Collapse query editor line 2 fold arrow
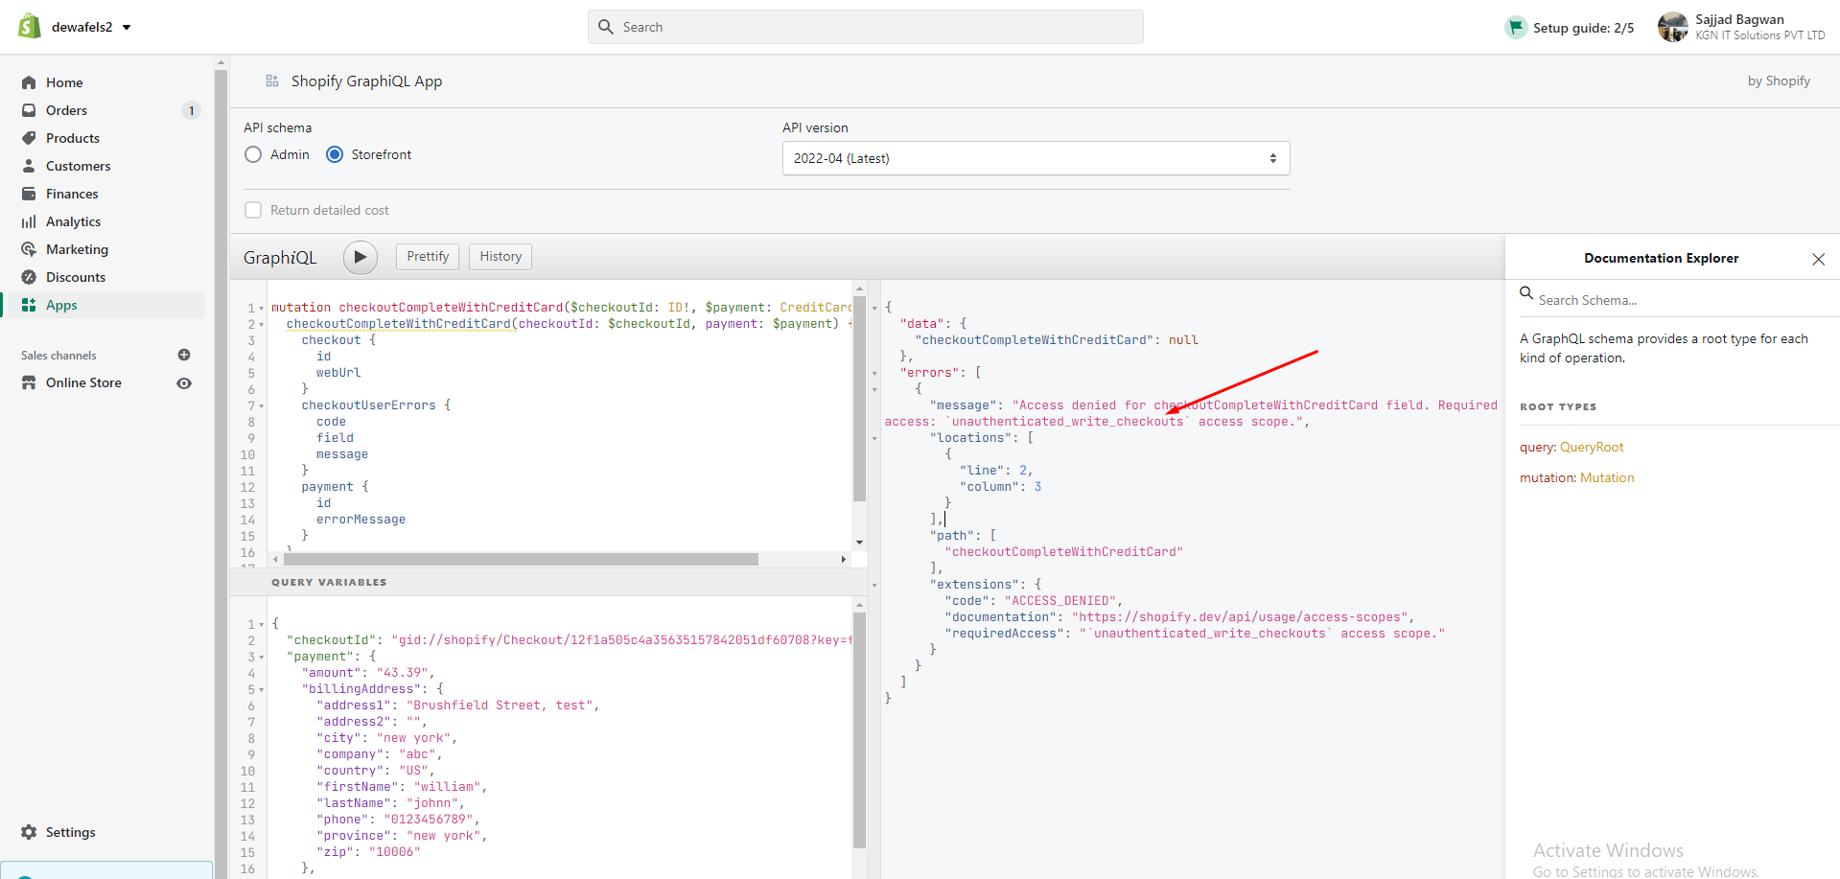 tap(261, 325)
